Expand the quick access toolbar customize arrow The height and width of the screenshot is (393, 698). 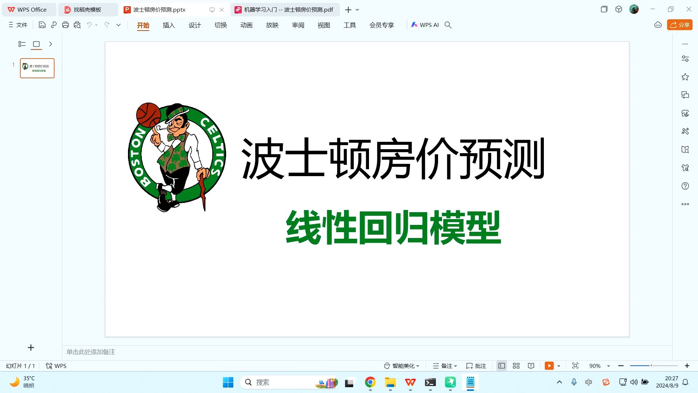tap(119, 25)
